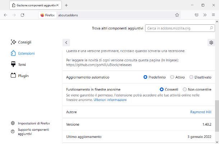Screen dimensions: 219x144
Task: Return to the extensions list with the back chevron
Action: coord(66,43)
